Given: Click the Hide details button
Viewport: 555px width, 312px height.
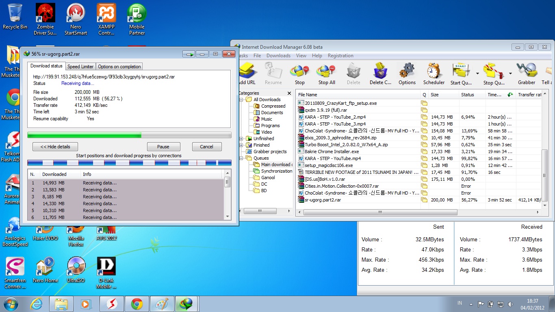Looking at the screenshot, I should pos(55,147).
